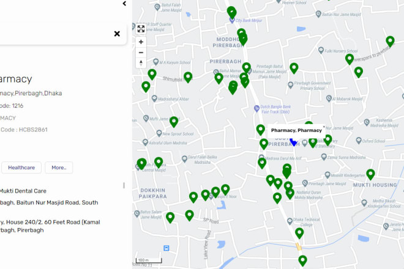
Task: Select the green pin above Pirerbagh Government Primary School
Action: (x=294, y=68)
